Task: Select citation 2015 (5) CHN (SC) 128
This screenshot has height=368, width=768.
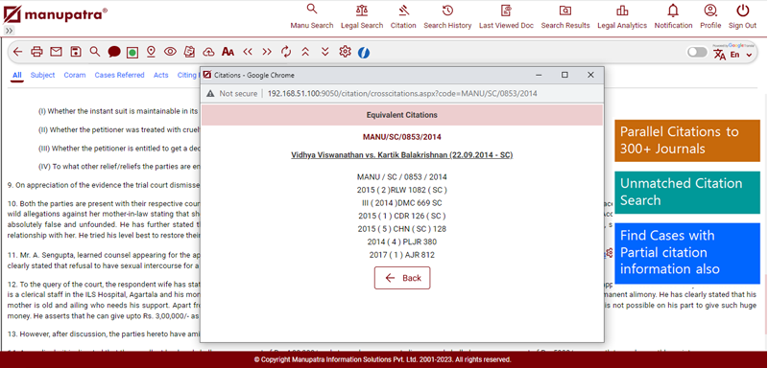Action: [x=401, y=229]
